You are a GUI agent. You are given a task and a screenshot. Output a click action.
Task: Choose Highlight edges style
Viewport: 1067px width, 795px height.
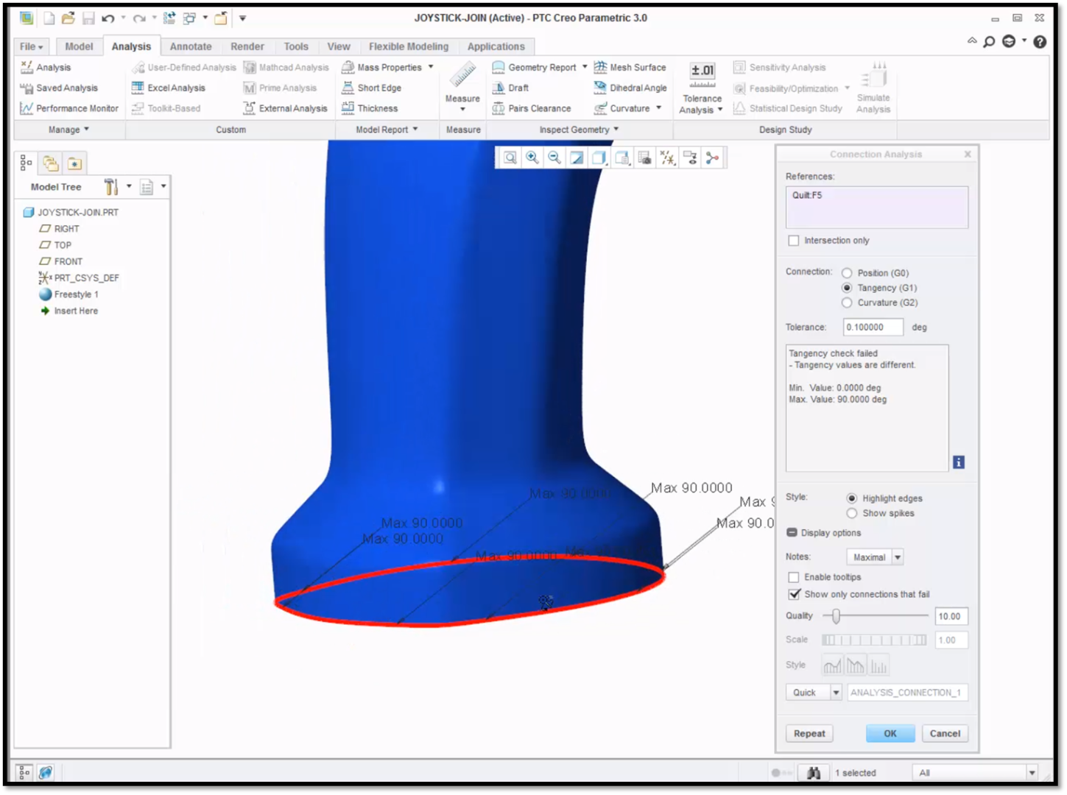(x=852, y=498)
